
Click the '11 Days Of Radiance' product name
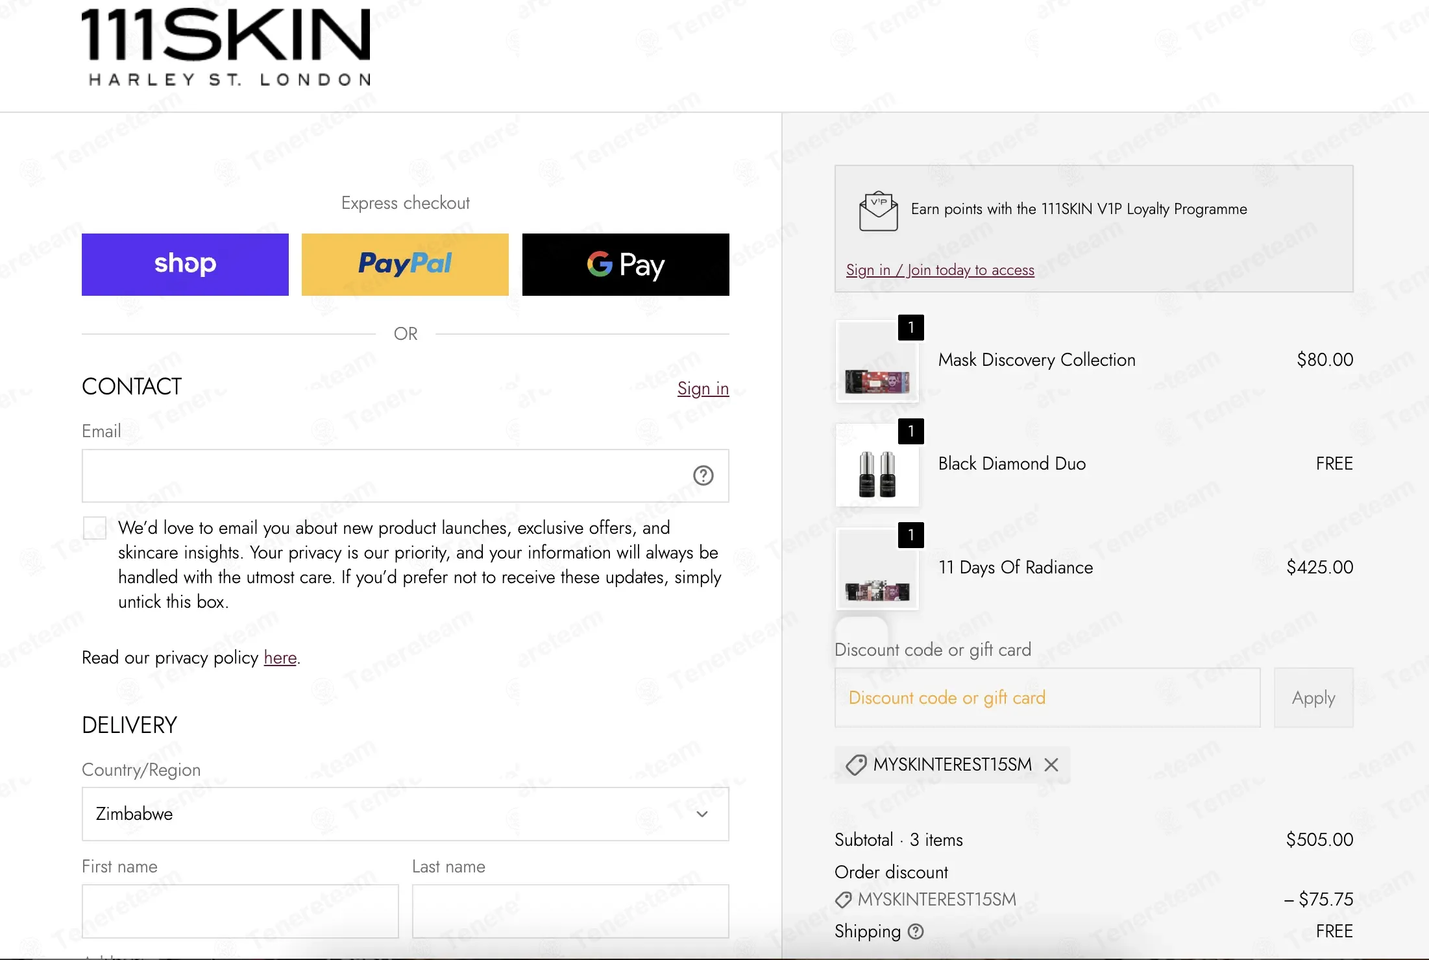coord(1016,568)
